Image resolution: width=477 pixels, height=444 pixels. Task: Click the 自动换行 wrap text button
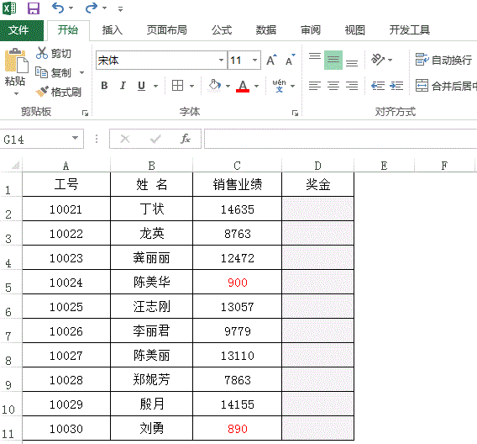click(443, 60)
